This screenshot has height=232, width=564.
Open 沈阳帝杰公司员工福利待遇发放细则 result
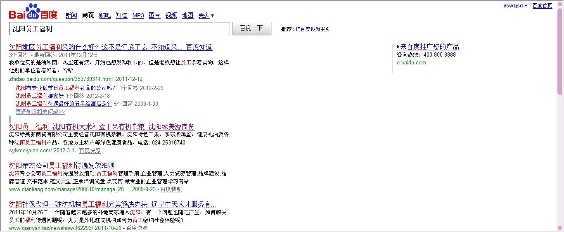62,166
